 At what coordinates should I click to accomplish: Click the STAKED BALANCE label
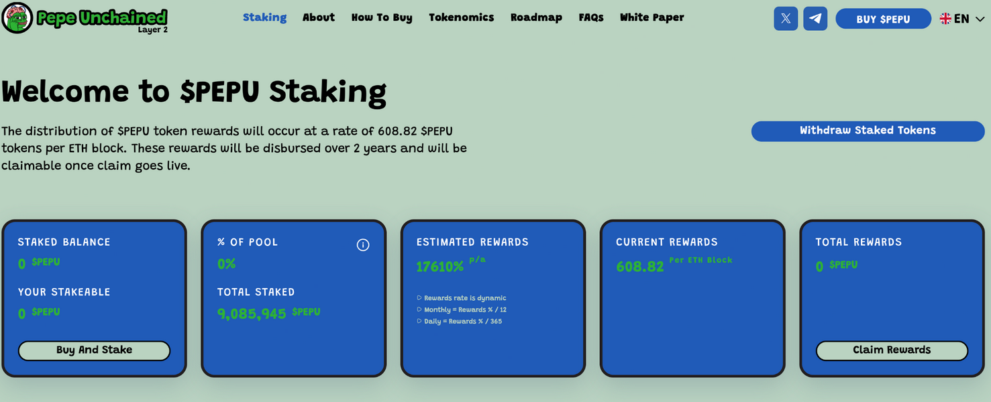(64, 242)
